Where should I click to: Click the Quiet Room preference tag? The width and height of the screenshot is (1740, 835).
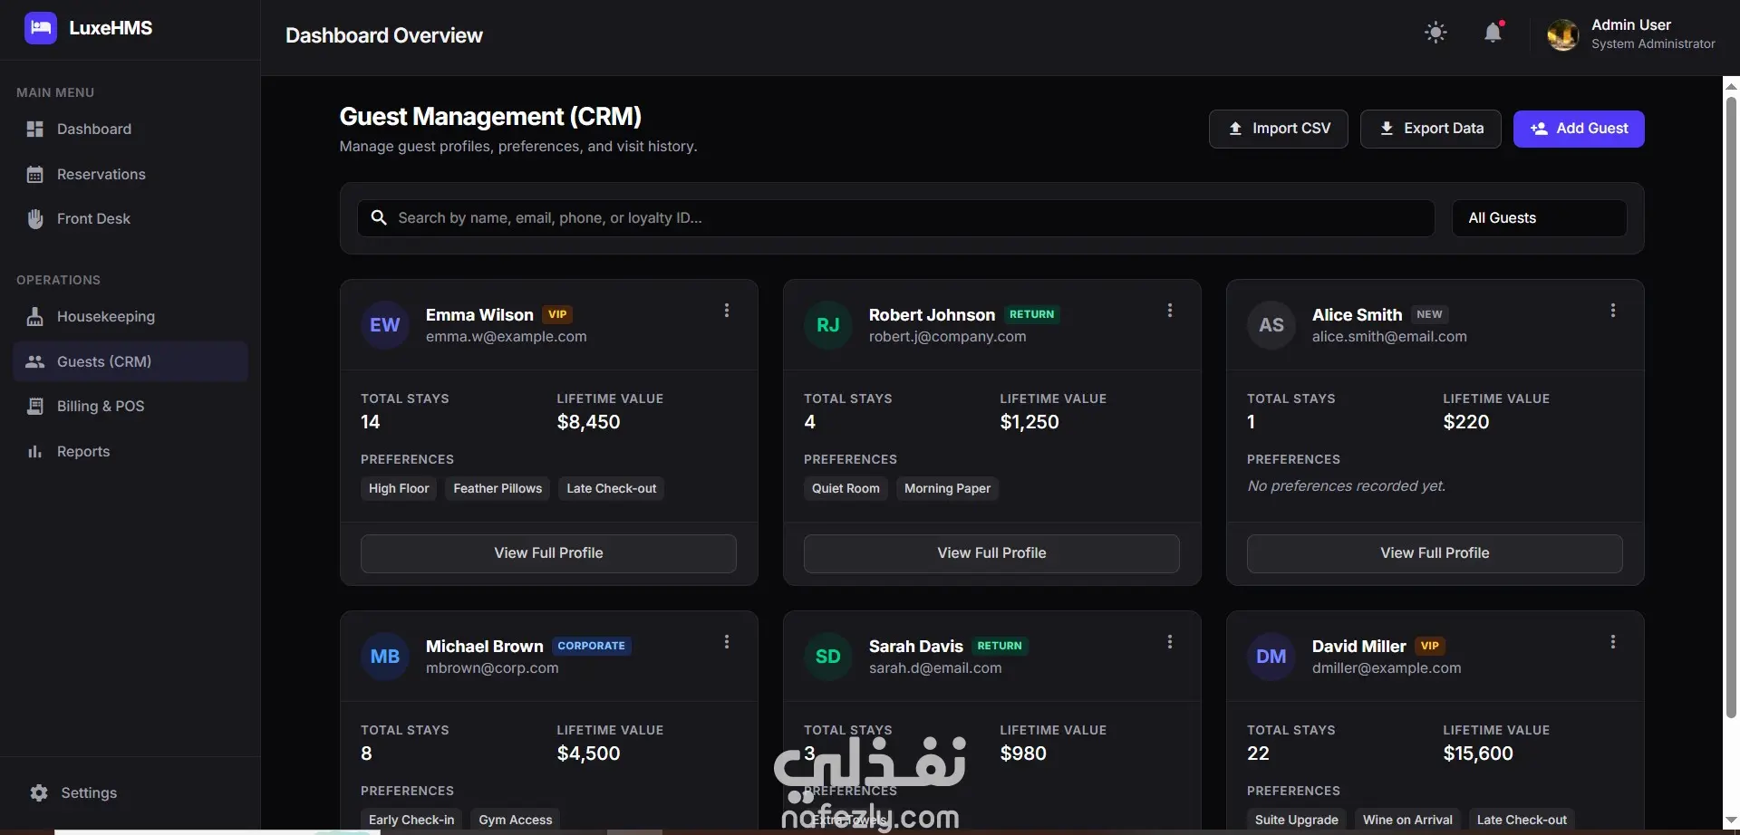click(x=846, y=489)
